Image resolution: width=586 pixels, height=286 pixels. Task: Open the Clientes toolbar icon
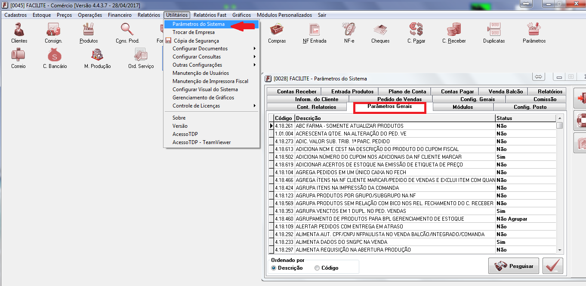(x=19, y=29)
